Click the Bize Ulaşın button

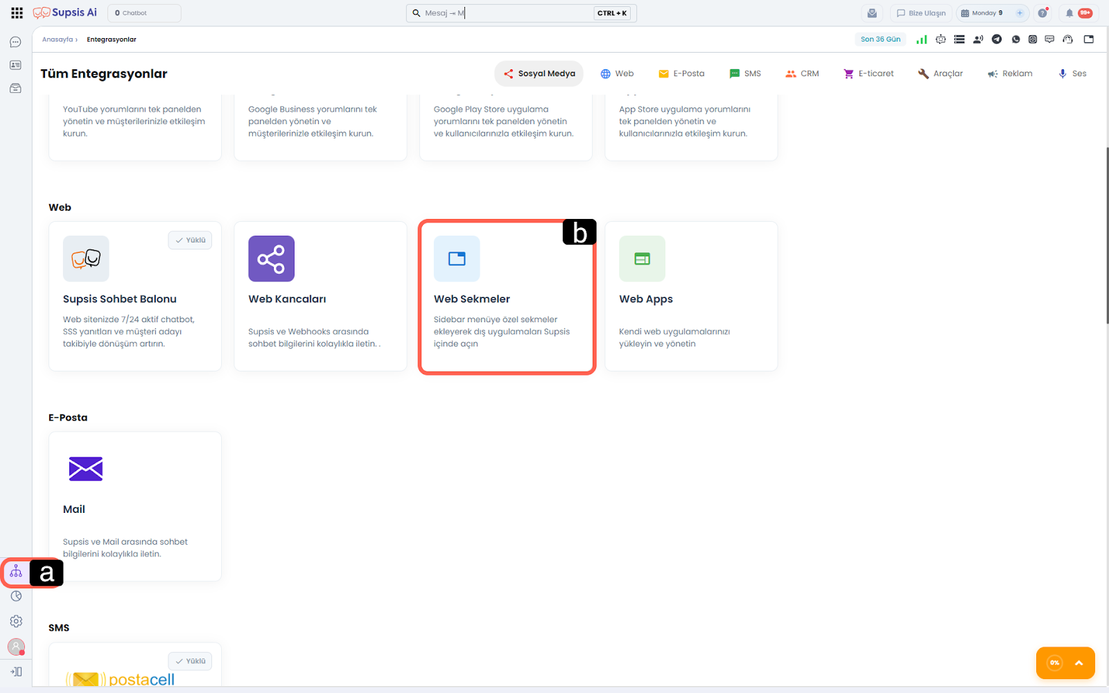tap(920, 13)
